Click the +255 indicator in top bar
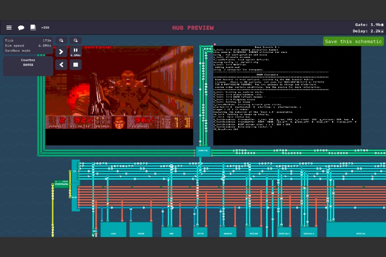The width and height of the screenshot is (386, 257). point(45,27)
